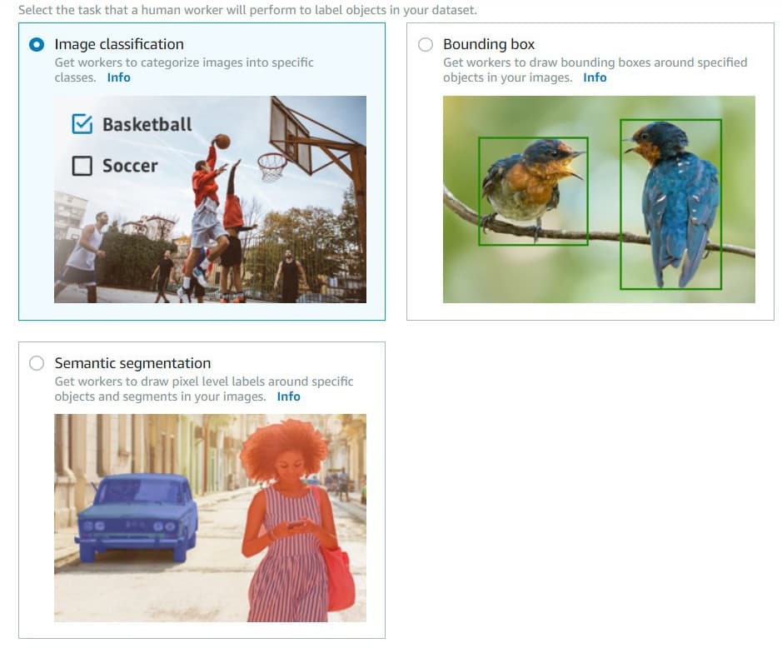
Task: Select the Image classification radio button
Action: pyautogui.click(x=37, y=44)
